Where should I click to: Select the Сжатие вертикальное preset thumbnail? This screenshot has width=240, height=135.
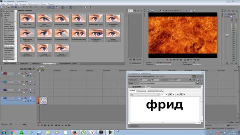(x=61, y=50)
